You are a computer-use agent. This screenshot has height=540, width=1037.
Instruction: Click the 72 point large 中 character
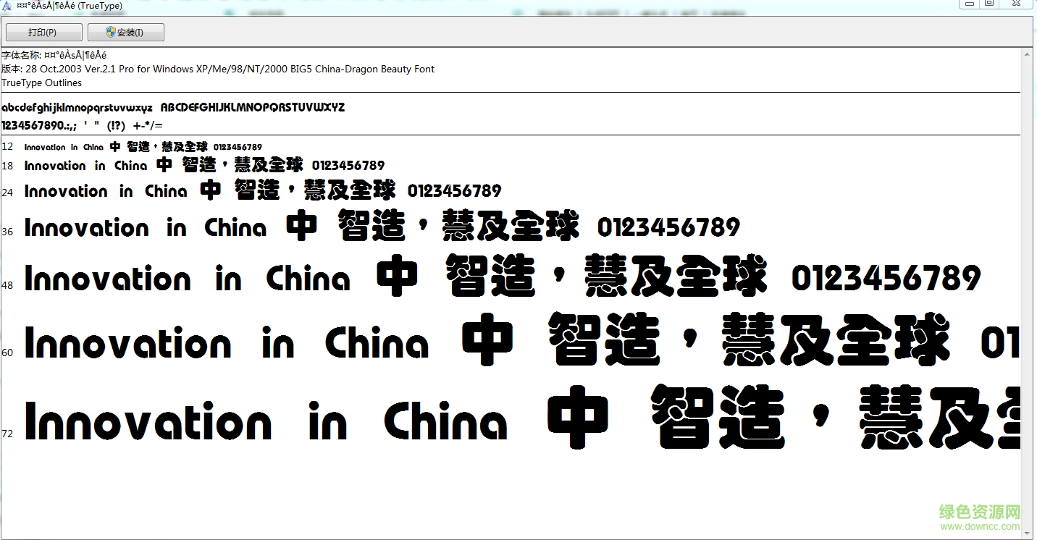pos(578,417)
